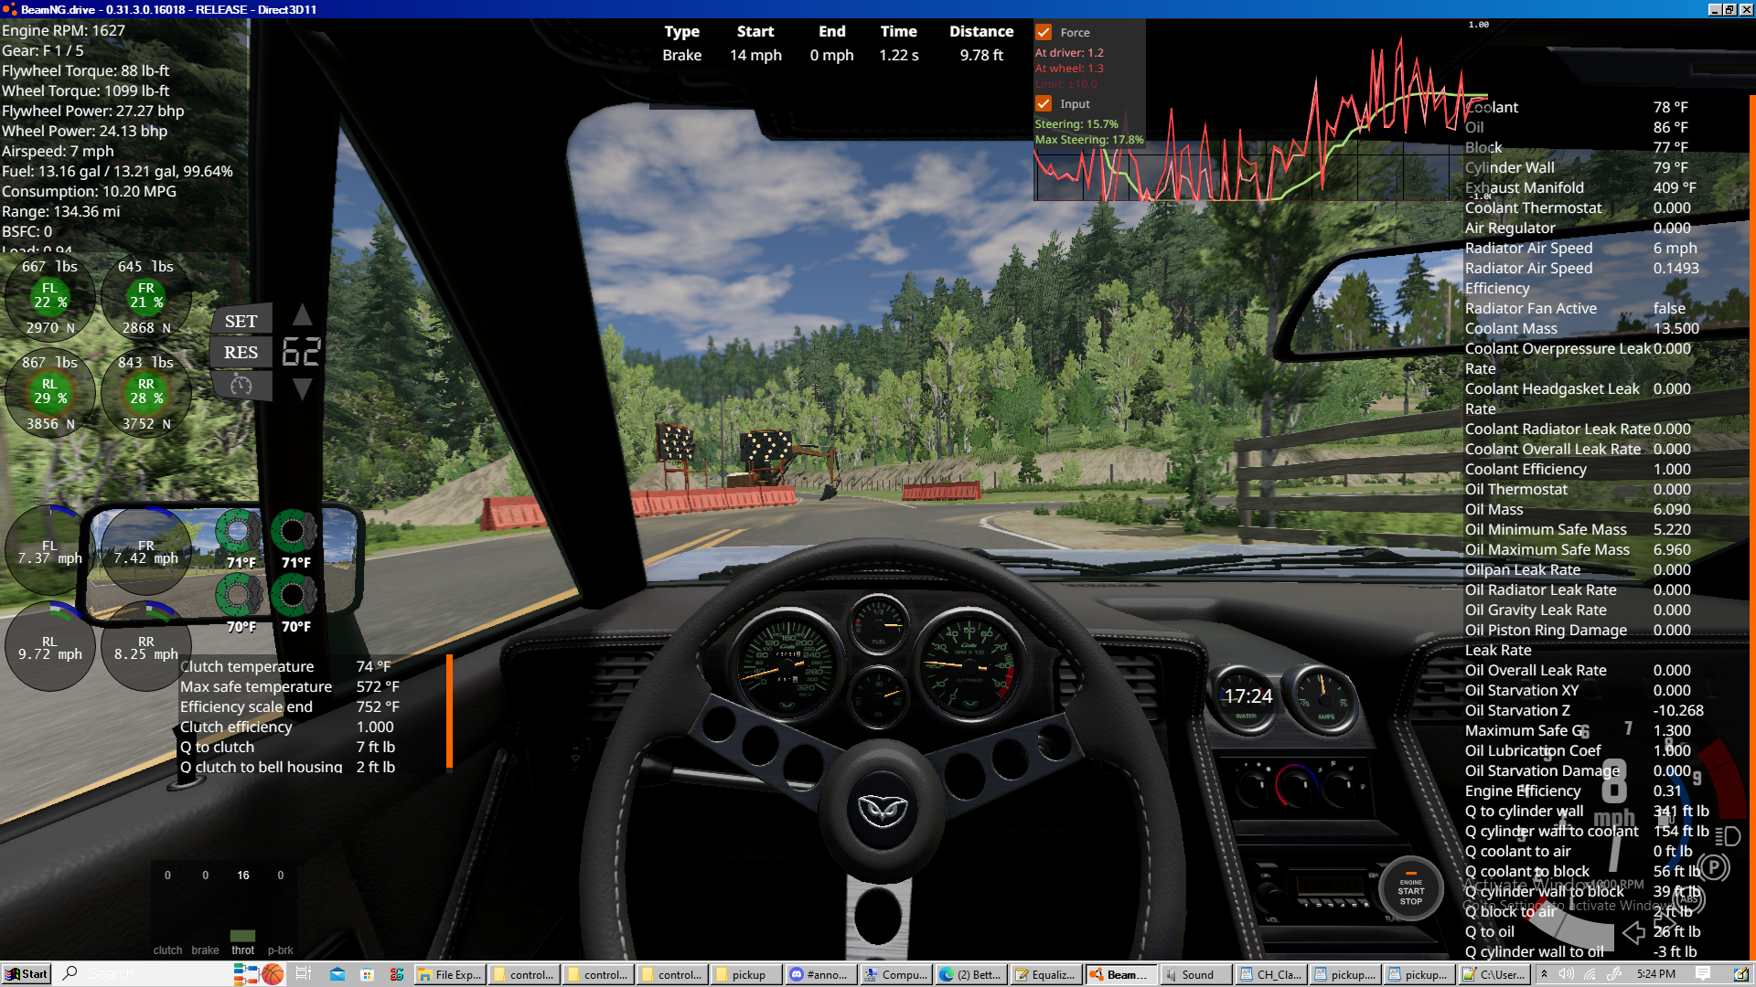Screen dimensions: 1756x987
Task: Open the Mail app taskbar icon
Action: 337,974
